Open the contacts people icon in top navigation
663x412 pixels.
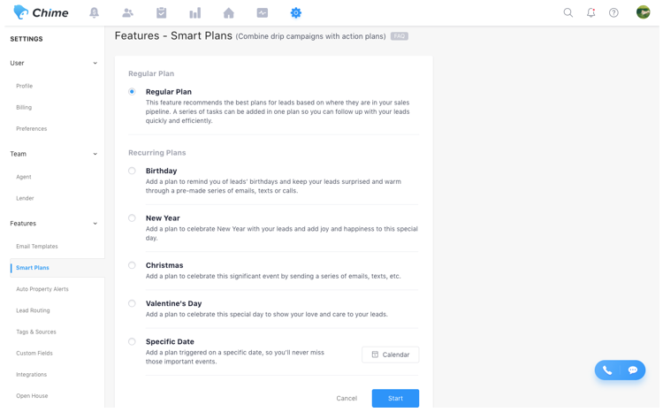click(127, 13)
